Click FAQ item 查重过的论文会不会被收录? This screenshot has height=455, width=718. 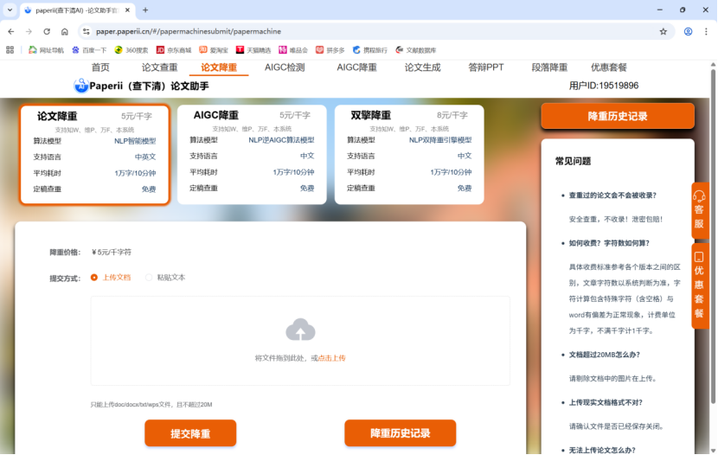[x=612, y=195]
